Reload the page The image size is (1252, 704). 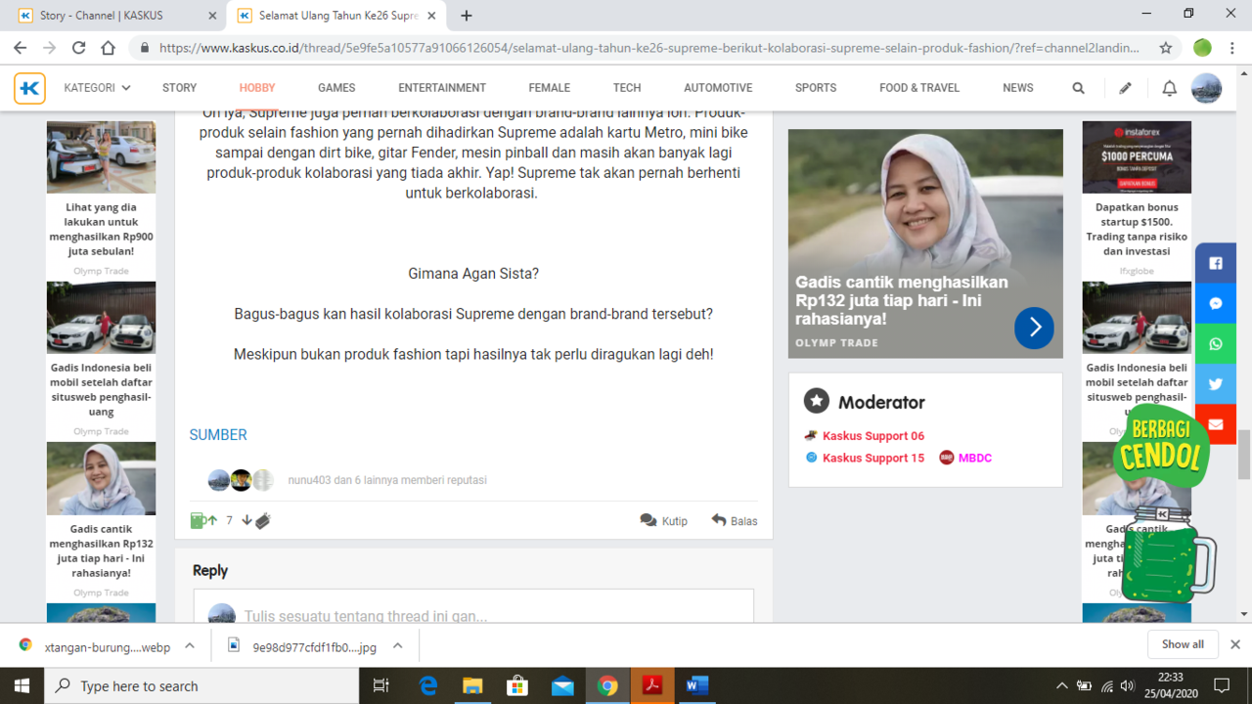click(78, 48)
